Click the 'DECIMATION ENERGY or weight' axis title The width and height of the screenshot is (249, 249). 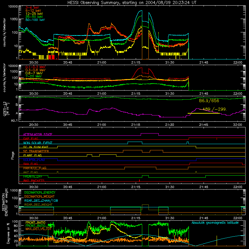coord(4,202)
